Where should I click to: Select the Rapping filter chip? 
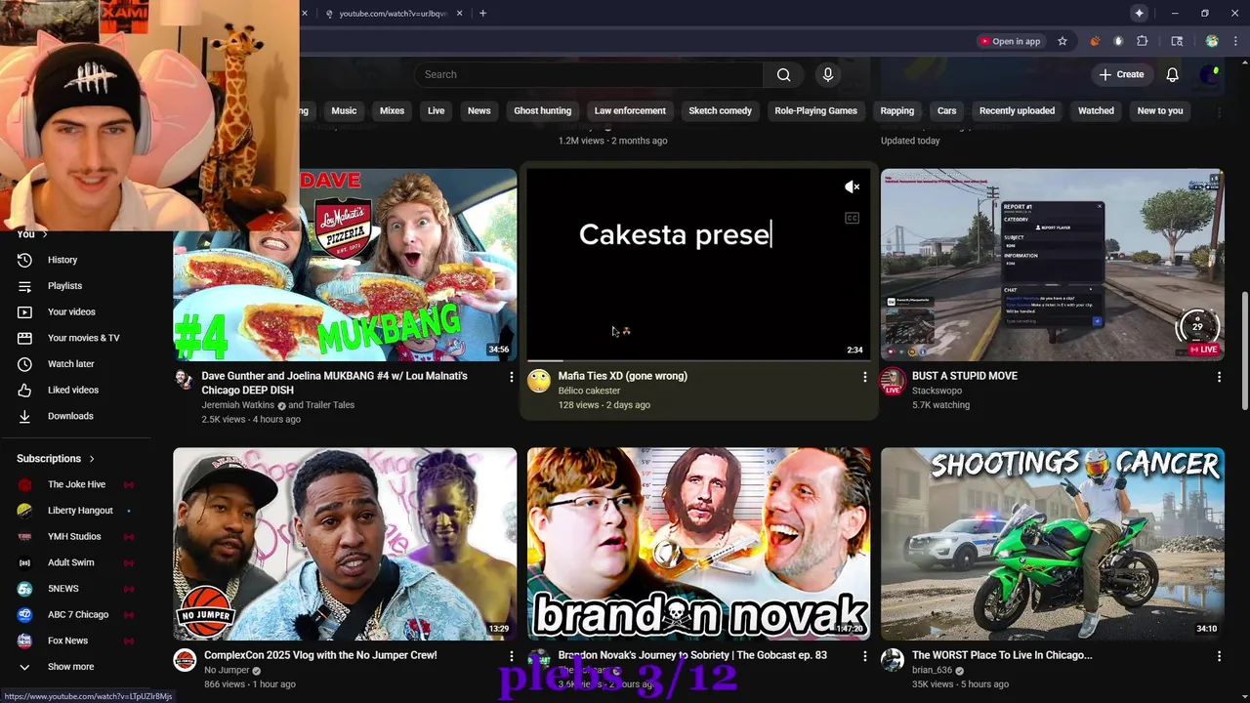[x=896, y=111]
